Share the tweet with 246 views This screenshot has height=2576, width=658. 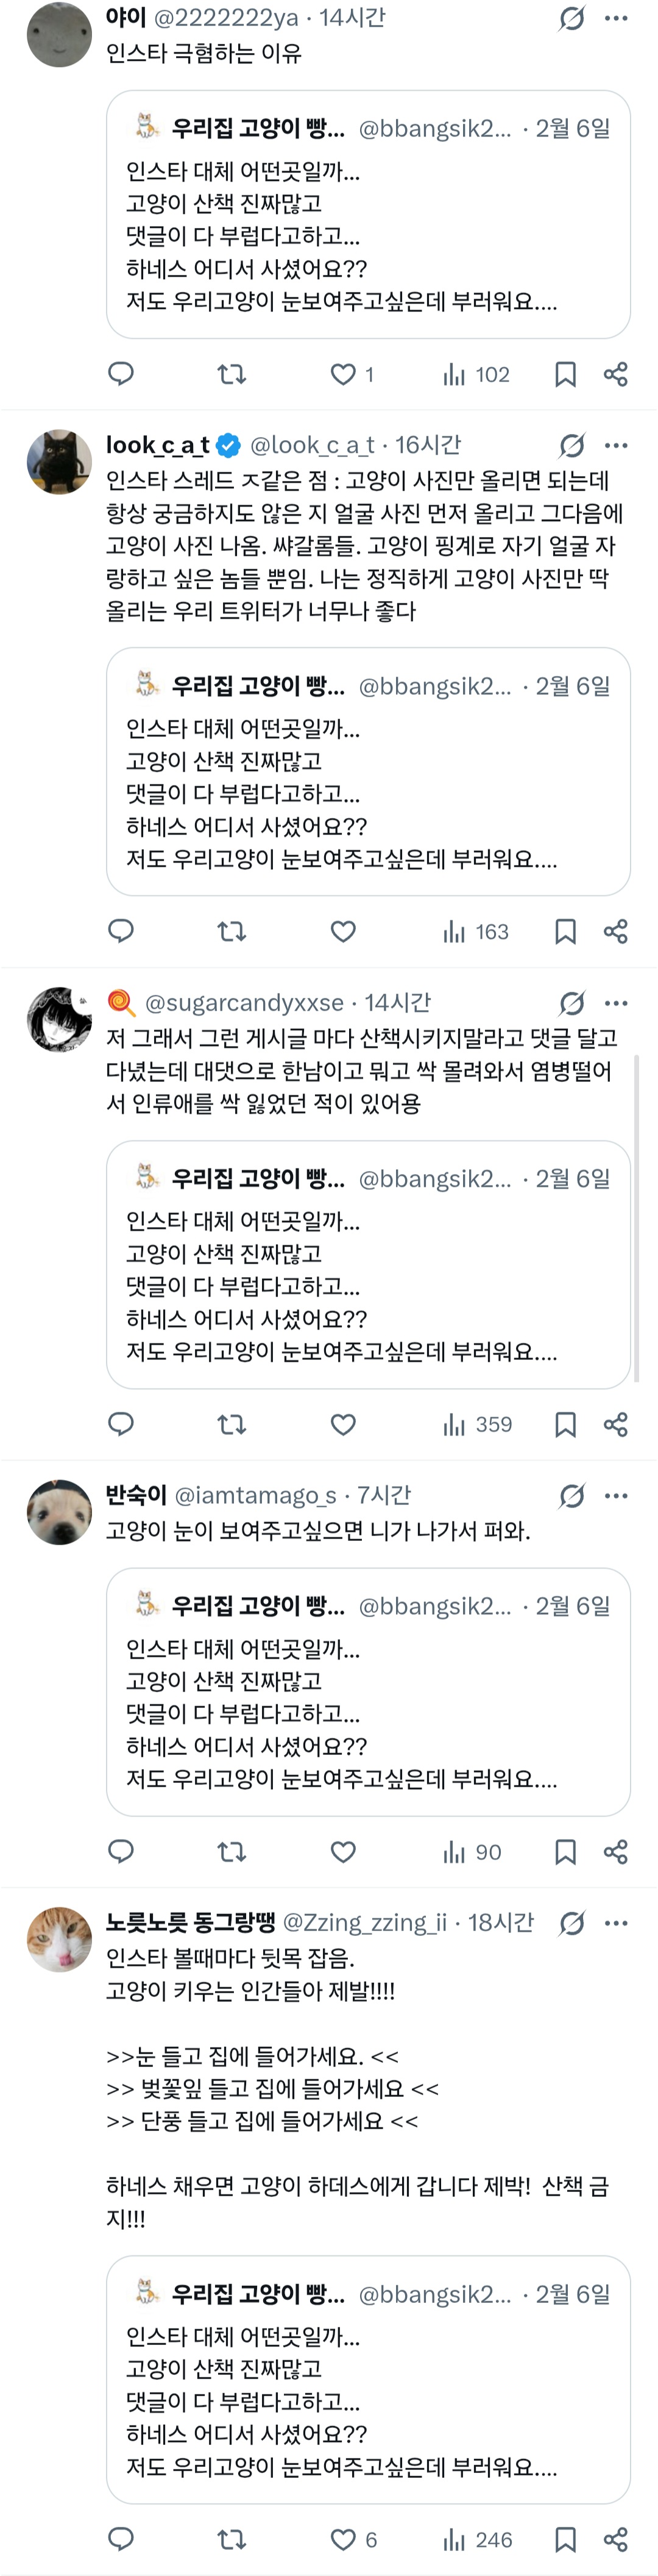(x=616, y=2538)
